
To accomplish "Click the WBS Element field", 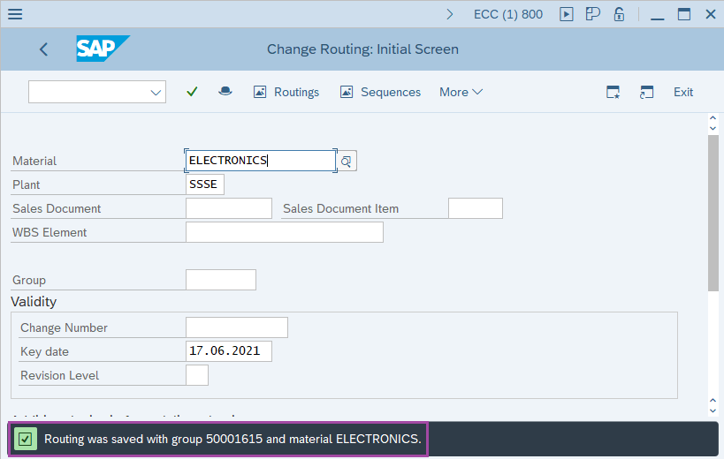I will click(285, 232).
